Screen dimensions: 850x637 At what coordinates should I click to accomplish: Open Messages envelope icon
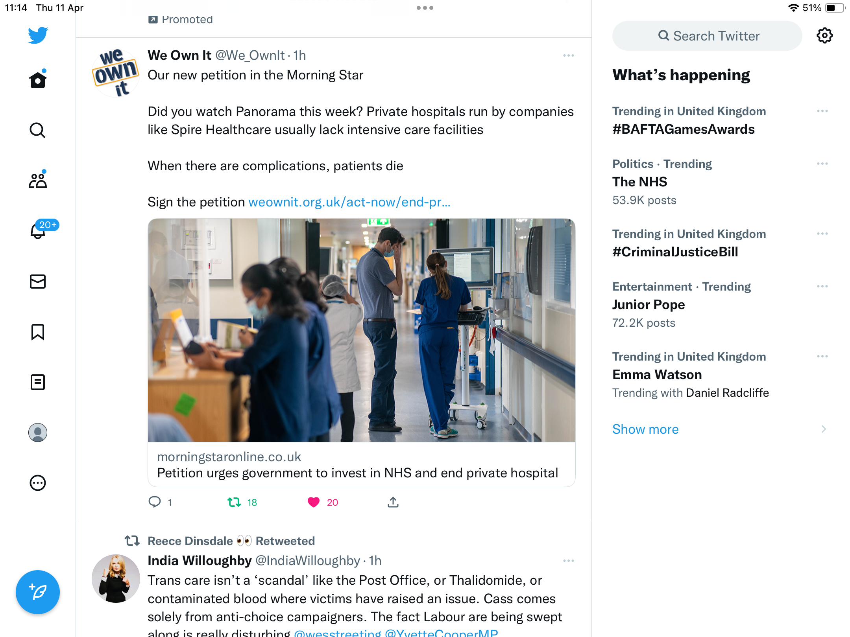coord(38,282)
